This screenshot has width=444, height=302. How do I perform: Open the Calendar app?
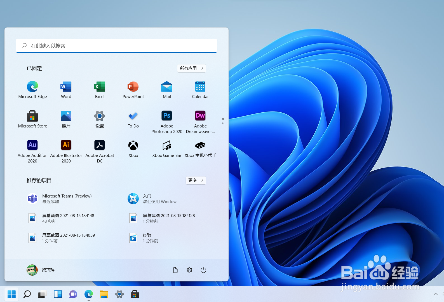200,90
